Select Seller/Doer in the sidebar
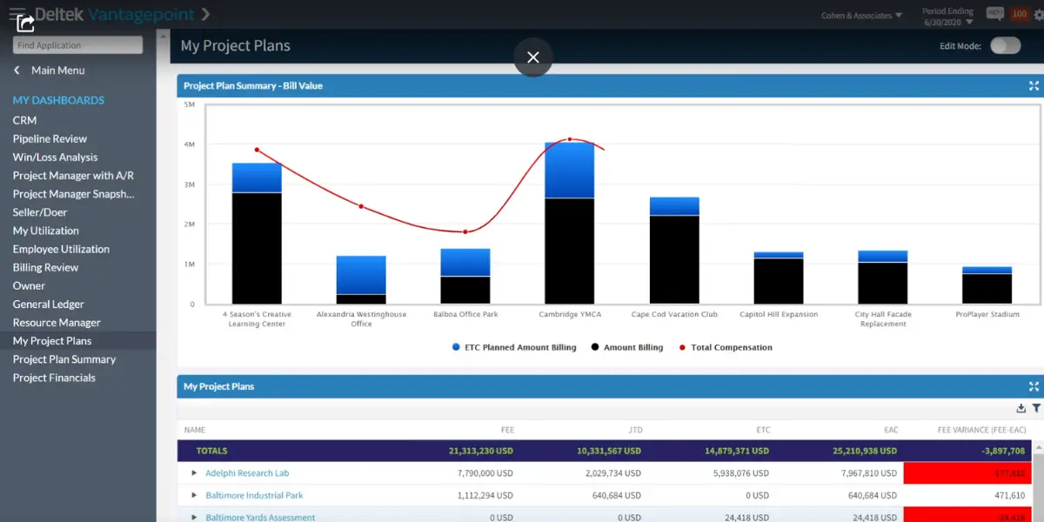The image size is (1044, 522). pyautogui.click(x=39, y=212)
